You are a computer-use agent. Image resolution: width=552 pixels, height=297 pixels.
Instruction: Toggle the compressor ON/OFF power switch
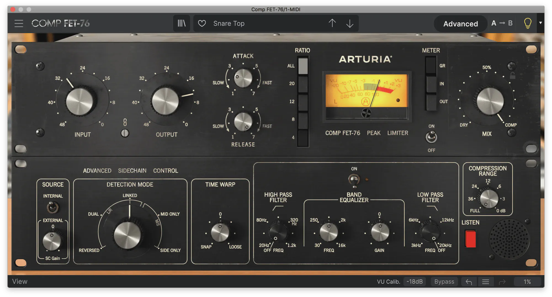431,137
